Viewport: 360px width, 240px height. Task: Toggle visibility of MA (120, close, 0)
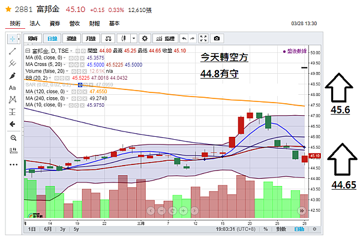pyautogui.click(x=74, y=92)
